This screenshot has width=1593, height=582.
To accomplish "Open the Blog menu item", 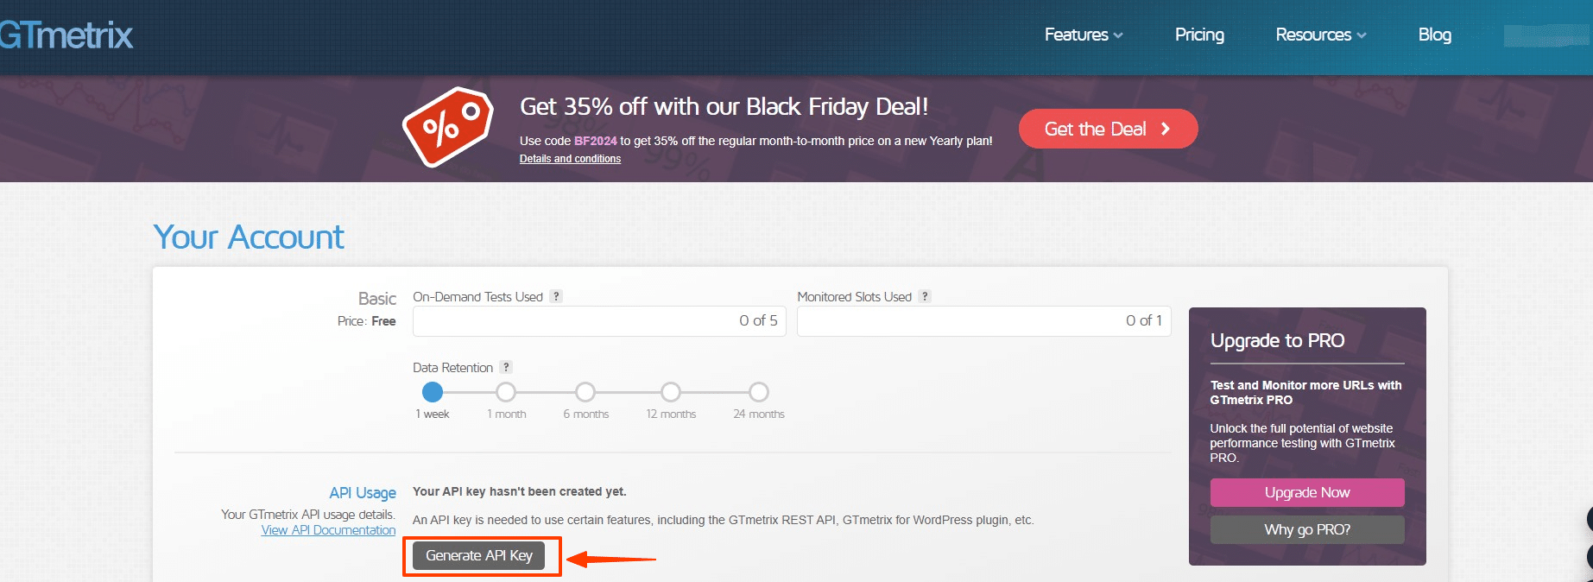I will (x=1434, y=35).
